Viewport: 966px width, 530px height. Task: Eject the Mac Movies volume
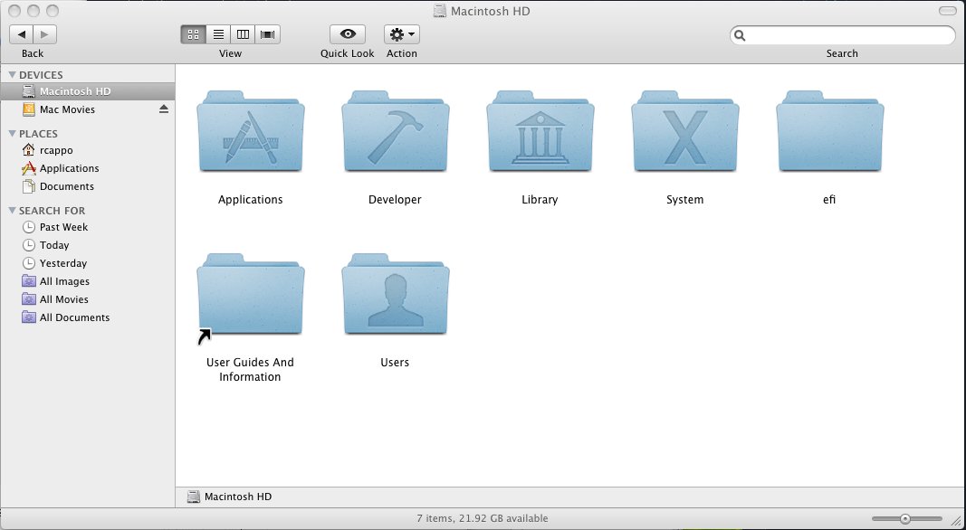163,109
